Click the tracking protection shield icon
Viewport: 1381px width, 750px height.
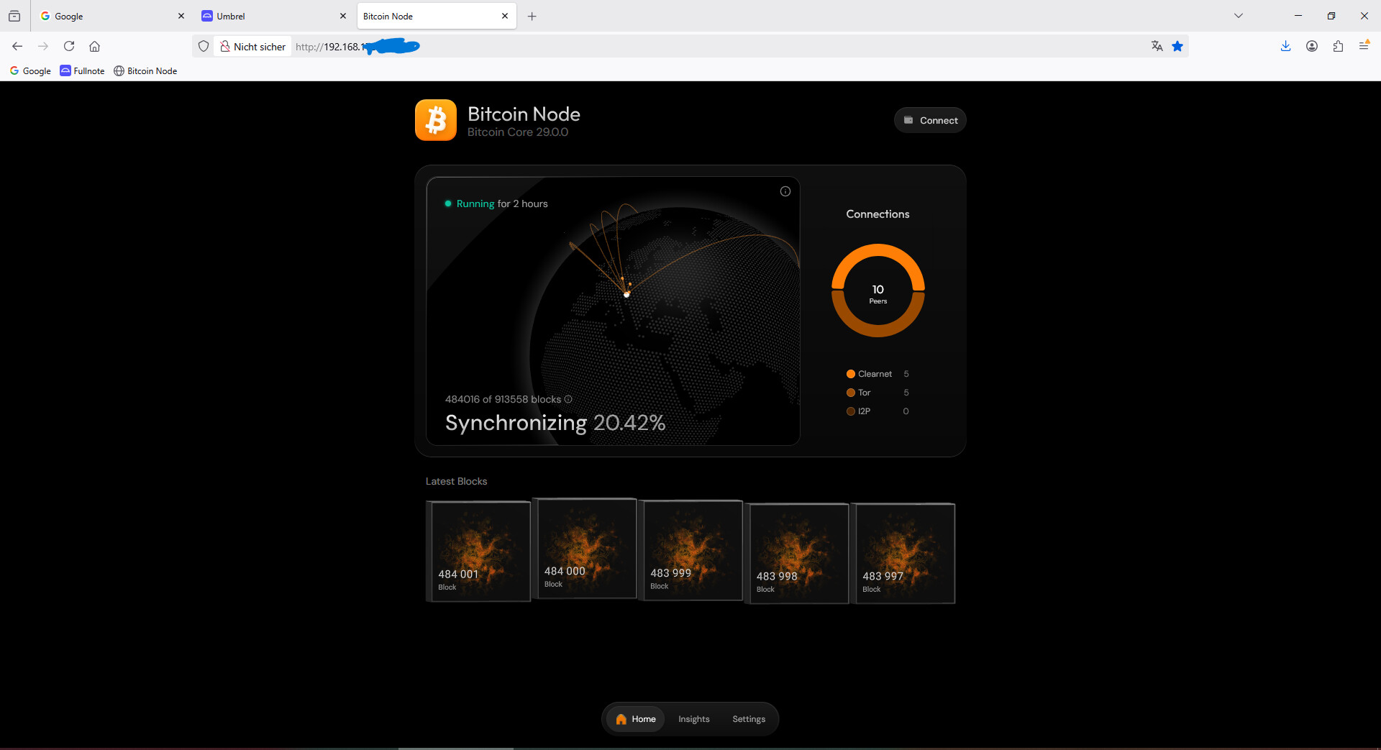point(204,46)
